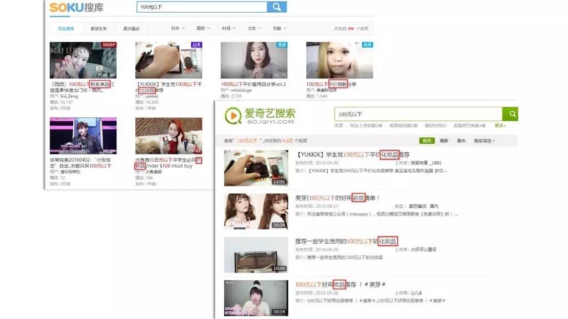Open the blonde girl 平价 video thumbnail
568x319 pixels.
point(339,60)
